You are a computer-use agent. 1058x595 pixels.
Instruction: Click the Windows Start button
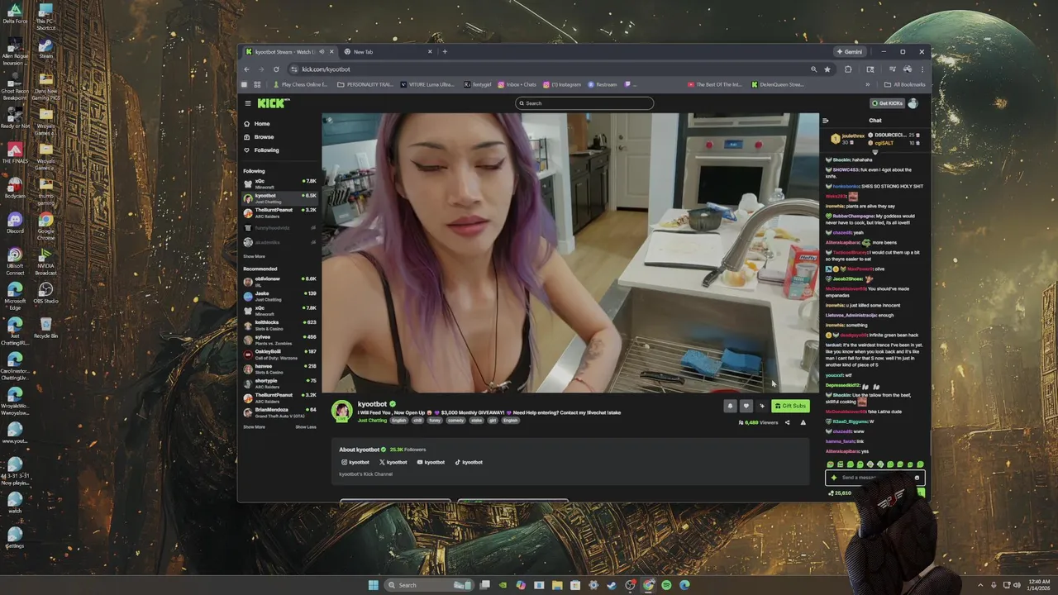[x=373, y=585]
